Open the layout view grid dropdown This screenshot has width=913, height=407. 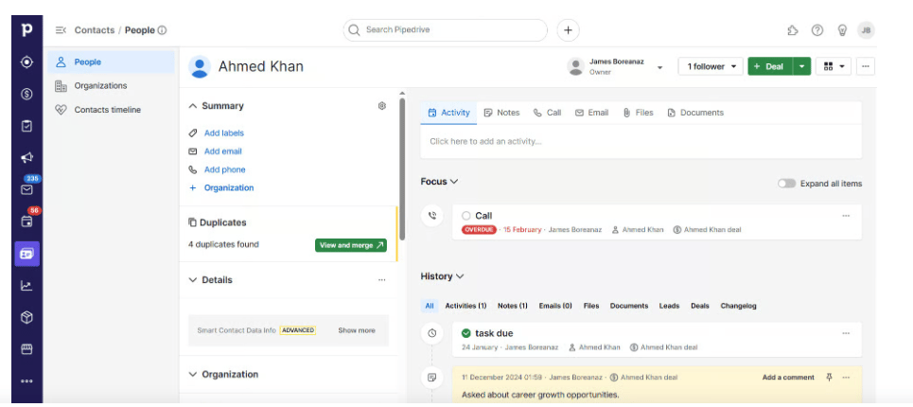click(834, 66)
